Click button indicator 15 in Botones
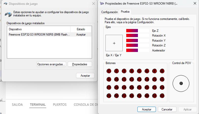199x114 pixels. (x=154, y=79)
